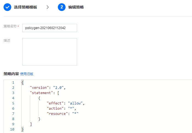The width and height of the screenshot is (192, 133).
Task: Click the step 2 number circle
Action: [x=62, y=7]
